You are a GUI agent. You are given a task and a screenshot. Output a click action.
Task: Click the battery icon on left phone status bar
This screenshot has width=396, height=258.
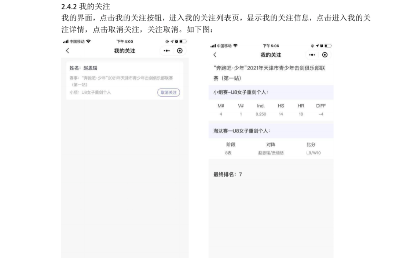coord(183,41)
